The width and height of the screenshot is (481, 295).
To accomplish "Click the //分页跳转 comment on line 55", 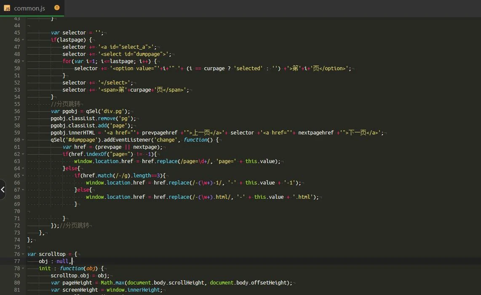I will click(x=65, y=104).
